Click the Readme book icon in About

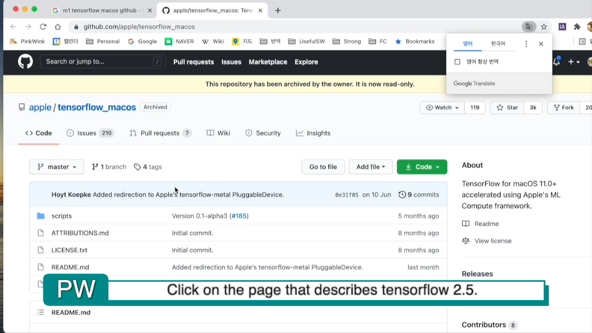[466, 223]
